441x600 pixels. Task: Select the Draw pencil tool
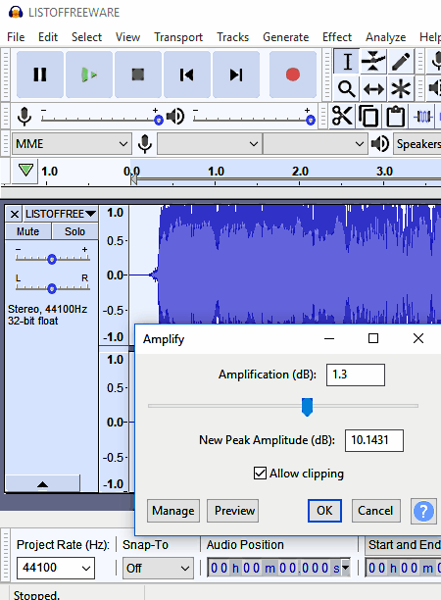401,61
